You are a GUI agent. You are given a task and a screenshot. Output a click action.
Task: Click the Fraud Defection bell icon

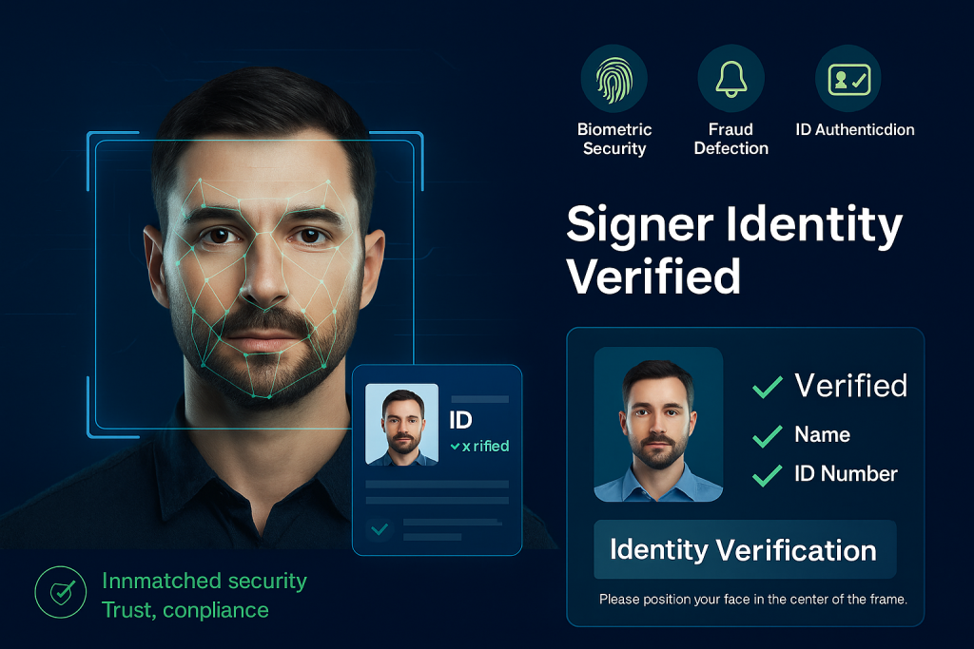point(731,79)
